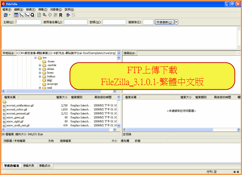Viewport: 242px width, 175px height.
Task: Click the refresh file list icon
Action: point(39,15)
